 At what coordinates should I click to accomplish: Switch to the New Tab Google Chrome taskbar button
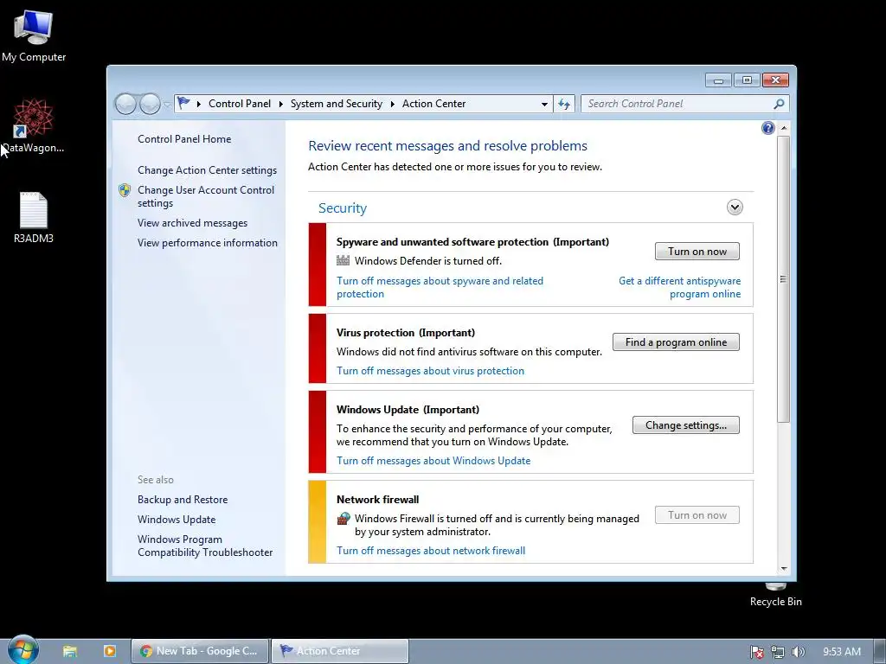(200, 651)
